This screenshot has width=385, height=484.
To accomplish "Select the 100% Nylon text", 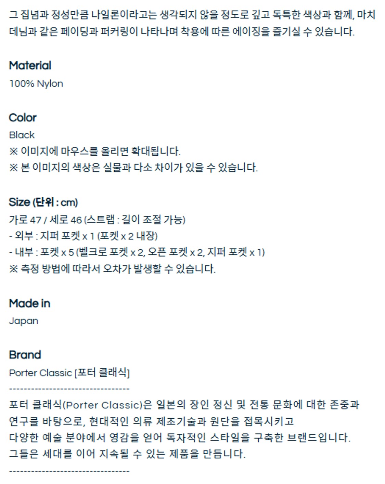I will tap(36, 84).
